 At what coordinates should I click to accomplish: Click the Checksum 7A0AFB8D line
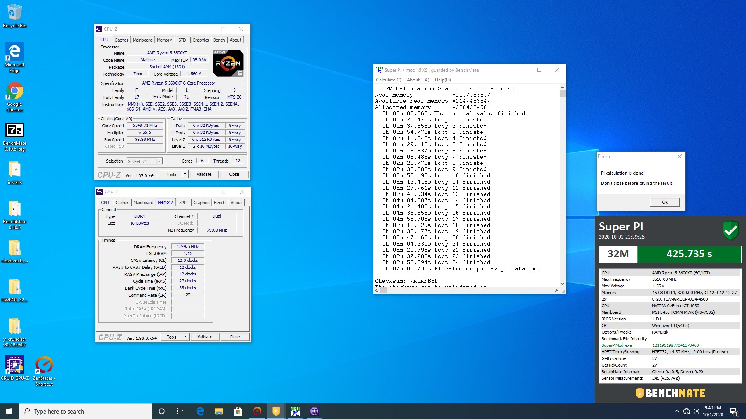[406, 281]
